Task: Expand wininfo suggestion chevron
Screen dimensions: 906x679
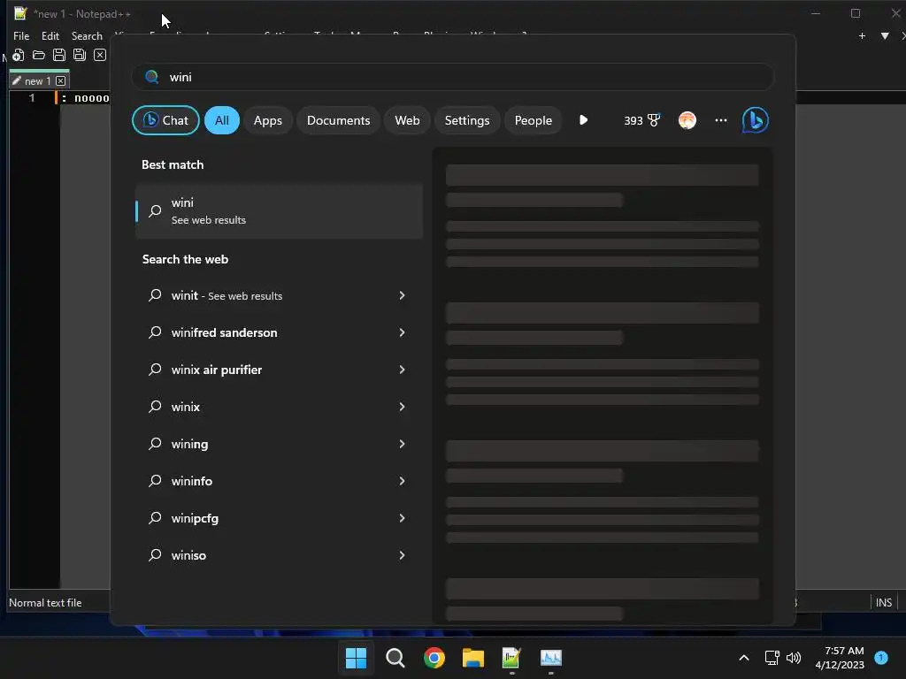Action: (x=403, y=481)
